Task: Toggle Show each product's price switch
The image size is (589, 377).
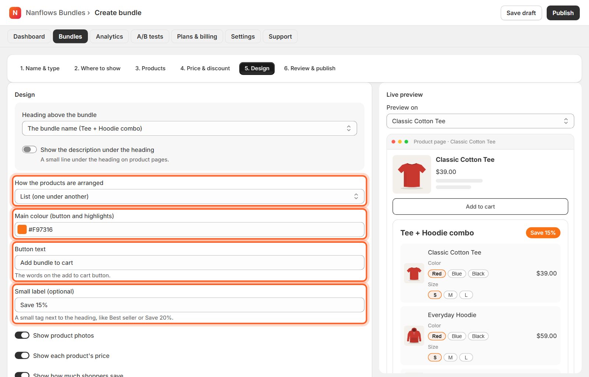Action: point(22,355)
